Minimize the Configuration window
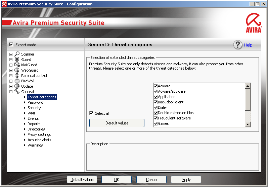The height and width of the screenshot is (187, 268). point(252,4)
